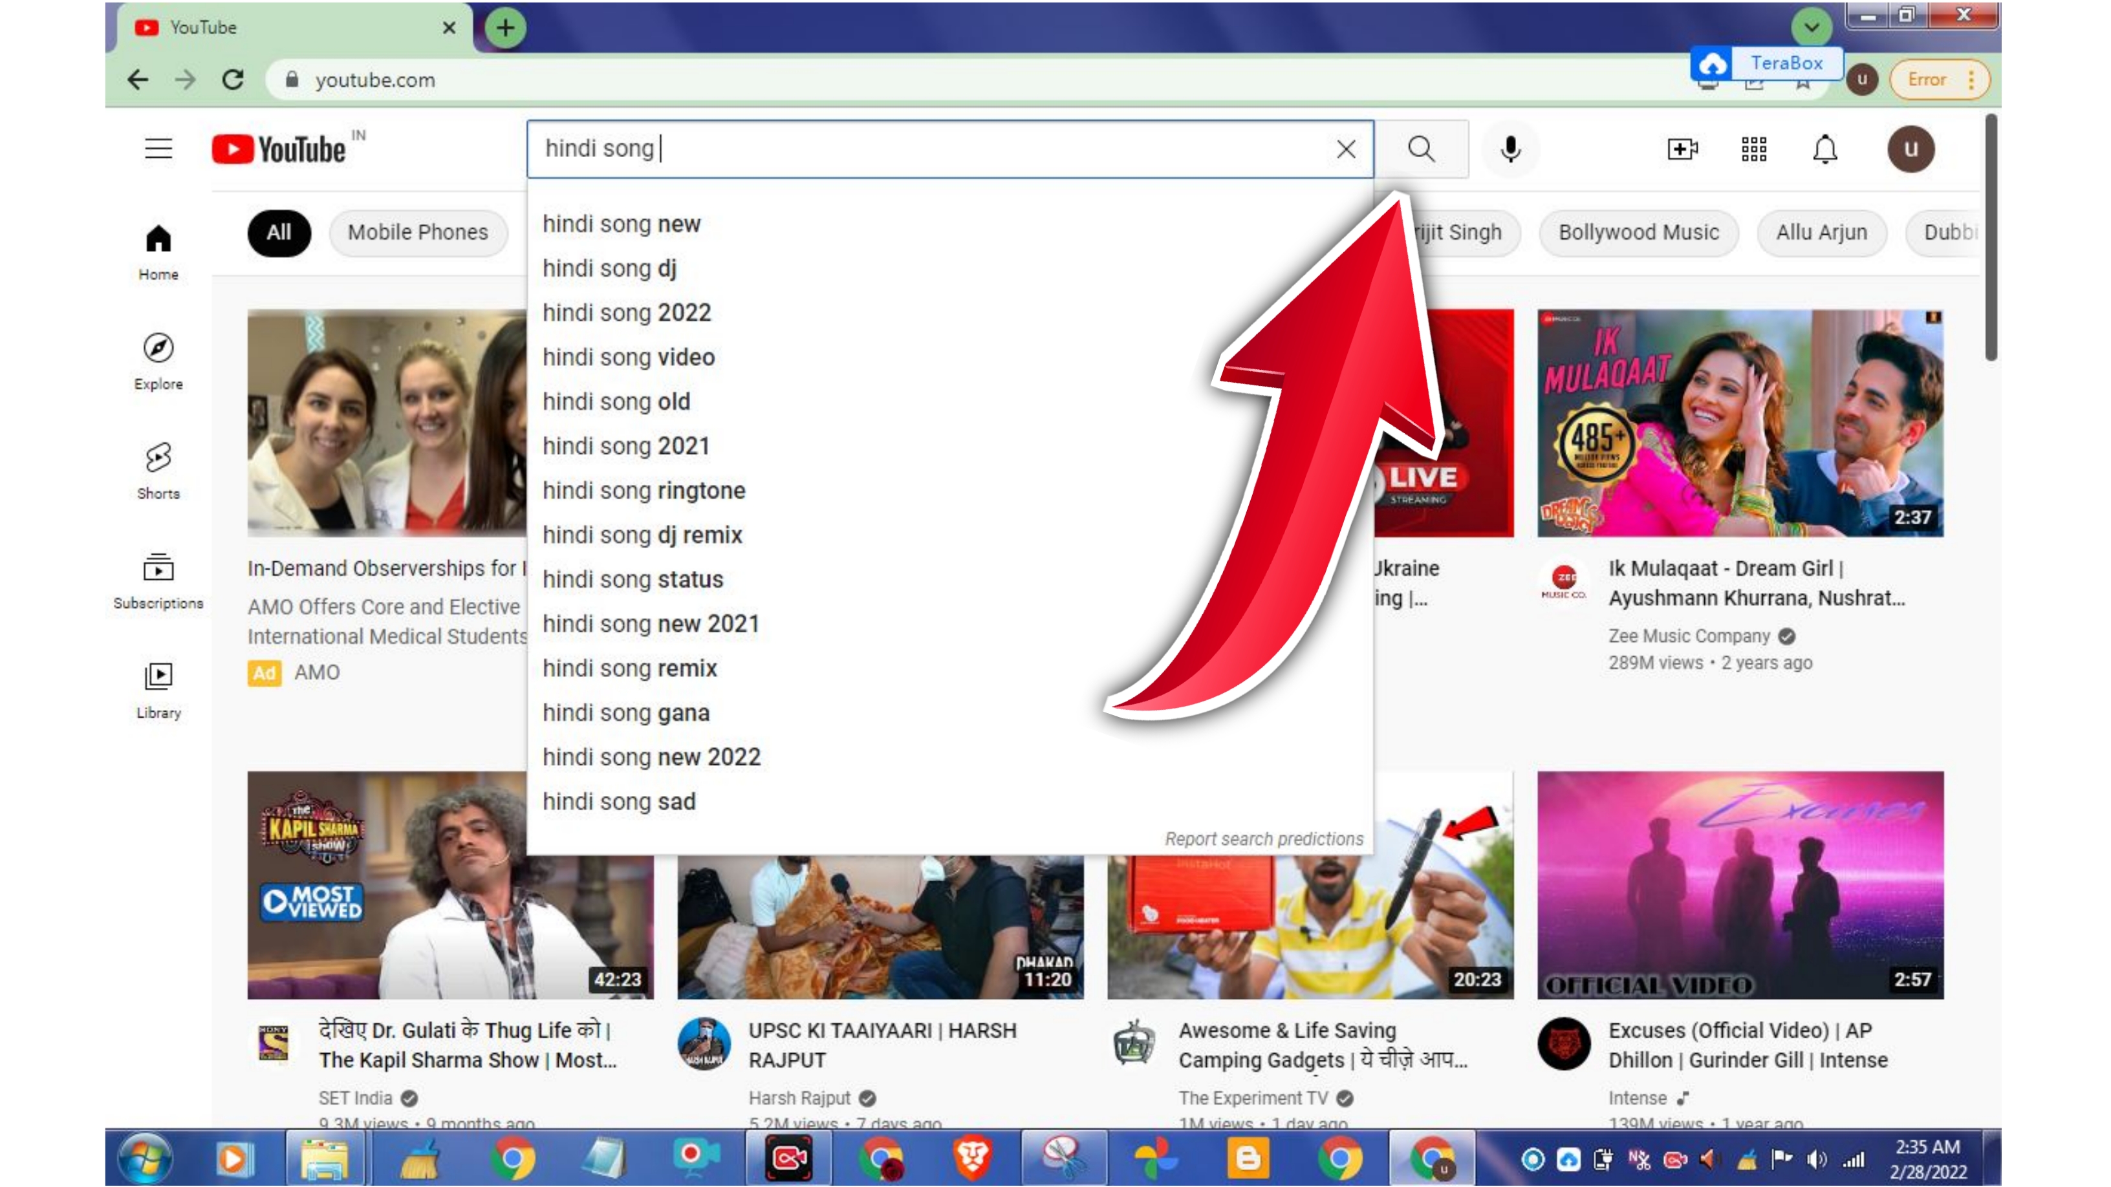The height and width of the screenshot is (1187, 2111).
Task: Go back in the browser
Action: [x=138, y=80]
